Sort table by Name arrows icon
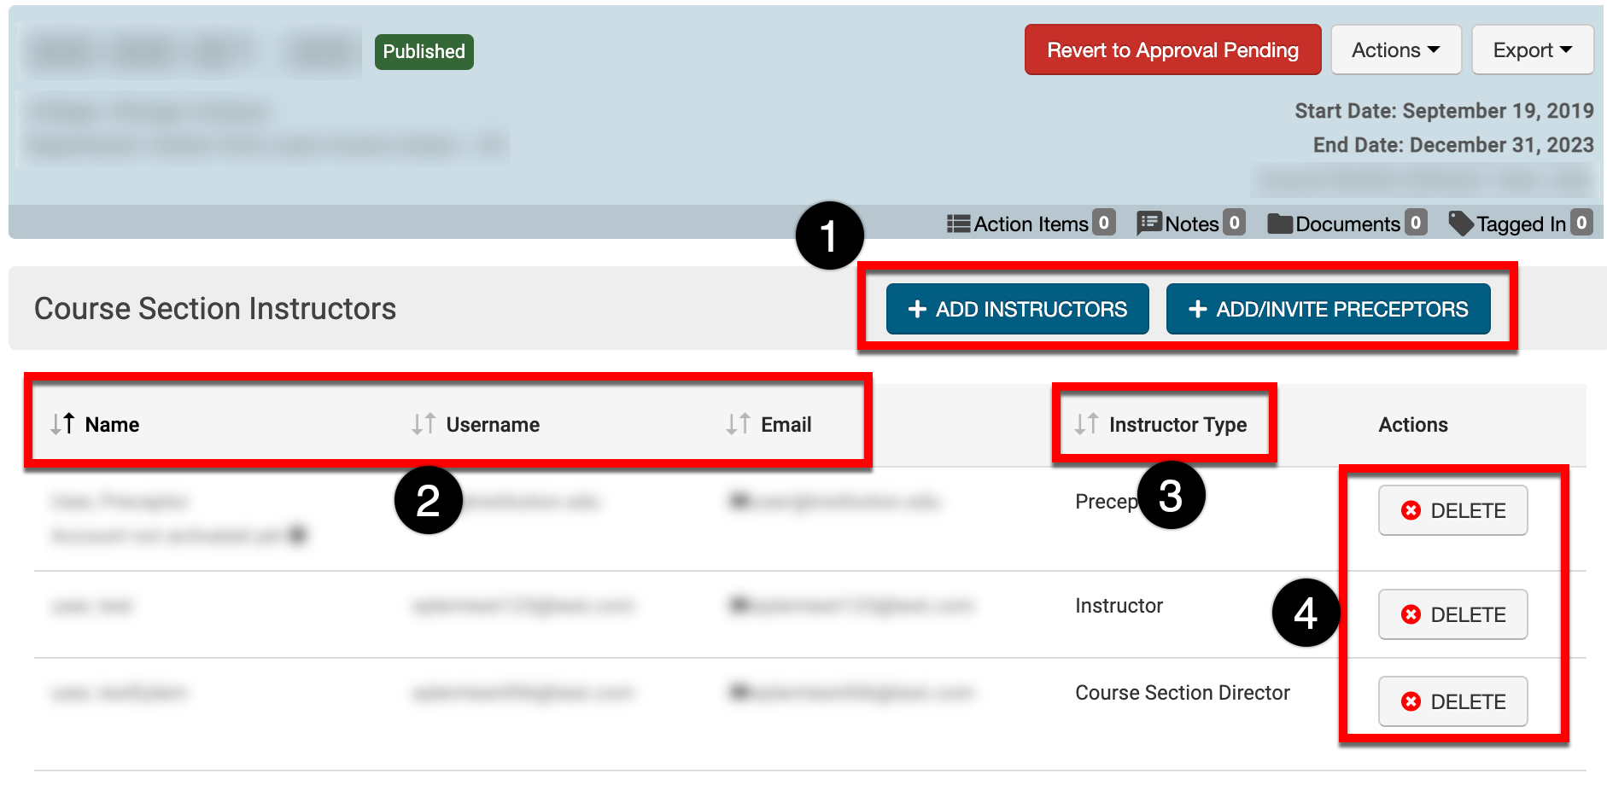1607x785 pixels. click(62, 424)
